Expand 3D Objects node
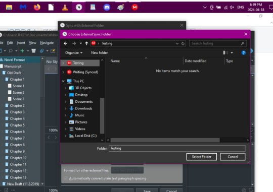The width and height of the screenshot is (273, 192). click(65, 88)
